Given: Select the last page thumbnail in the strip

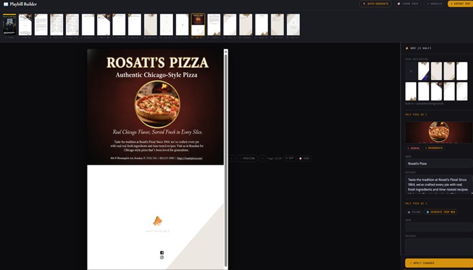Looking at the screenshot, I should (293, 25).
